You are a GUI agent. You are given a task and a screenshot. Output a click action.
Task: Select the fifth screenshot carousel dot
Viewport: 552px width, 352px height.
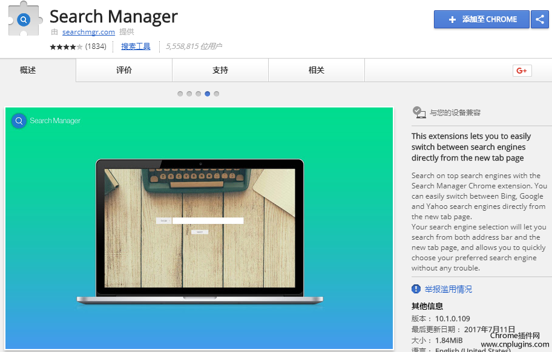coord(217,94)
